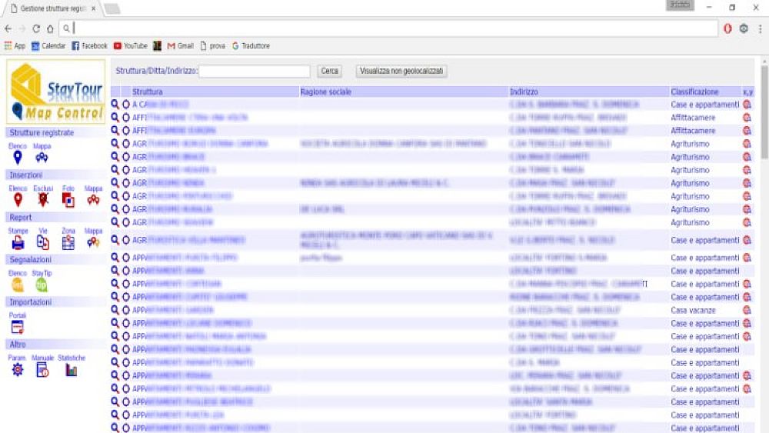This screenshot has height=433, width=769.
Task: View the Statistiche chart icon
Action: point(72,370)
